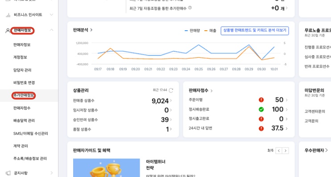
Task: Click the 판매중 상품수 count 9,024
Action: 160,101
